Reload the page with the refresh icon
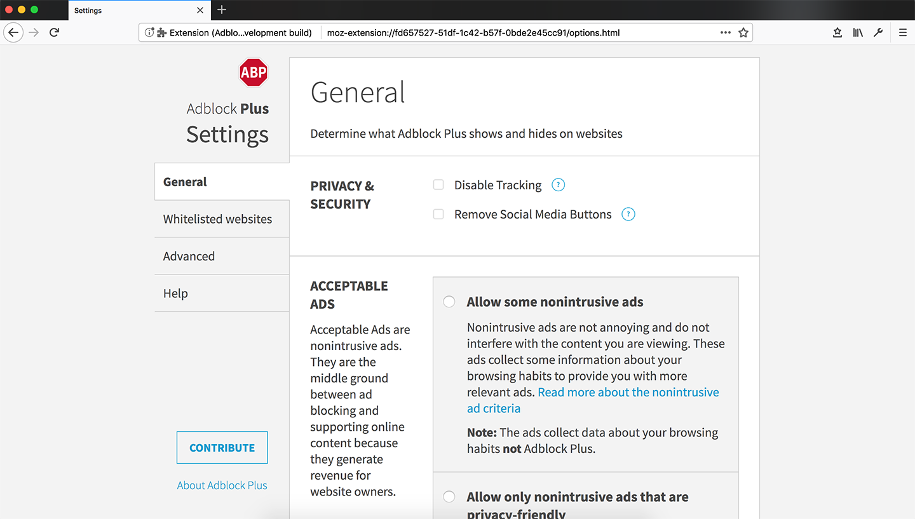Image resolution: width=915 pixels, height=519 pixels. point(55,32)
